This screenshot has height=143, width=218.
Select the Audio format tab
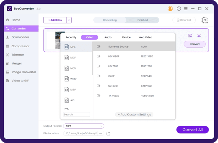point(108,37)
